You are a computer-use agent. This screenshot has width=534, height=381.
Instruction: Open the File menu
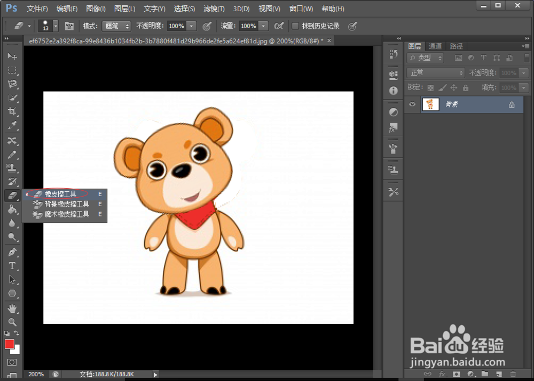click(37, 9)
